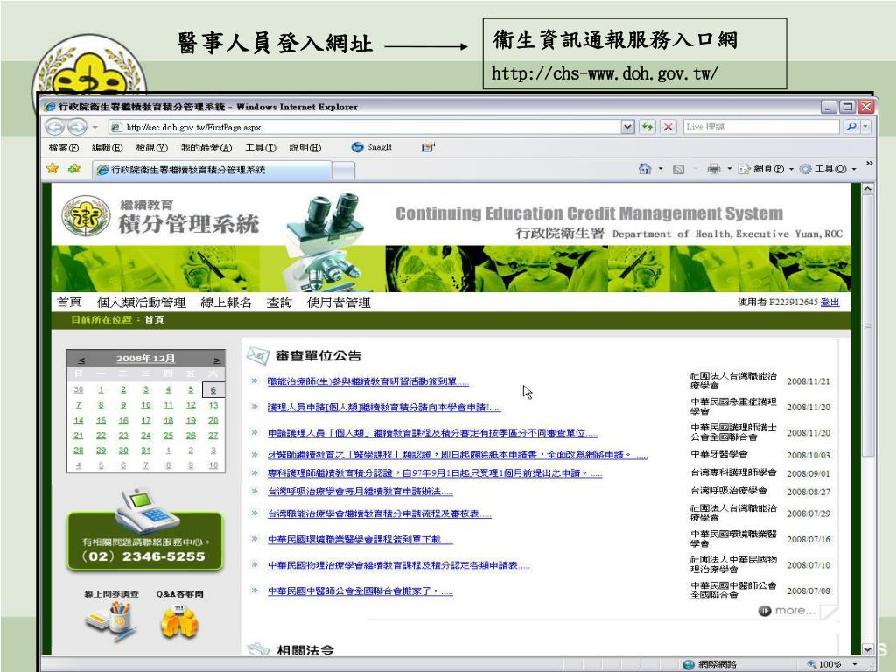
Task: Select December 6 in the calendar
Action: 213,389
